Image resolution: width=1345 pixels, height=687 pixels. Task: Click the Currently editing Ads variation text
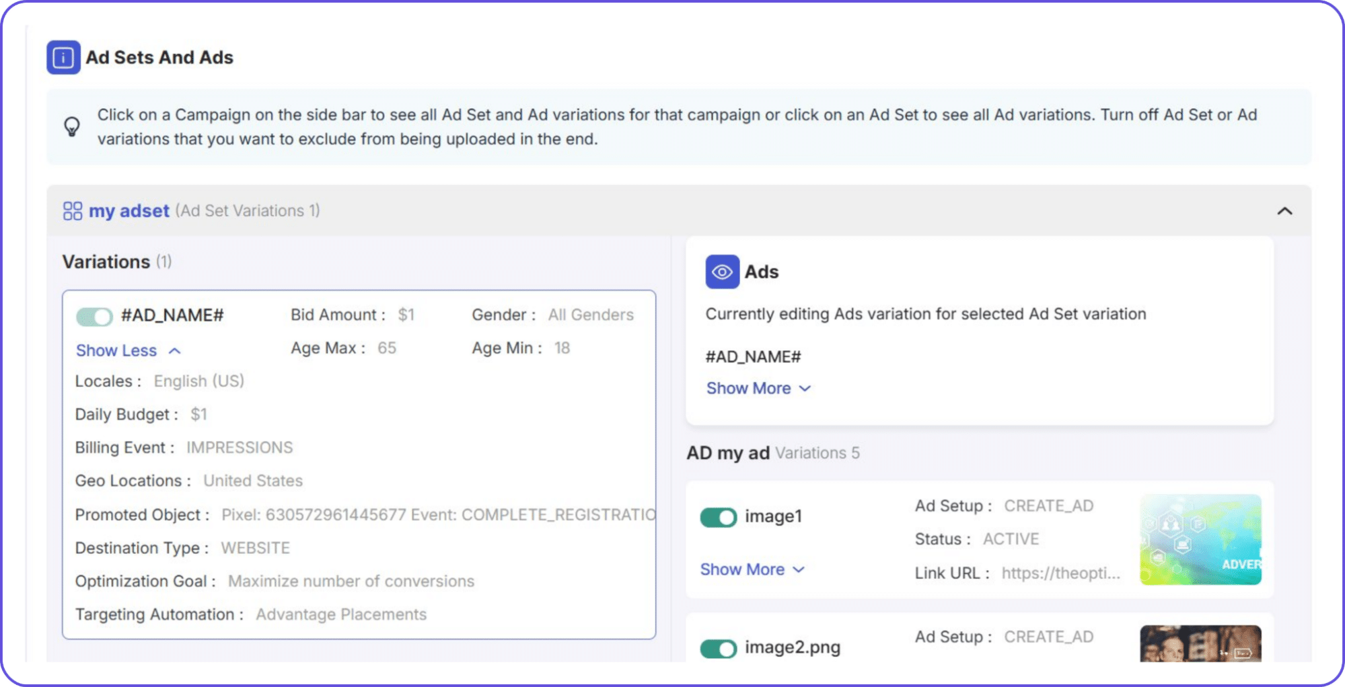click(926, 314)
